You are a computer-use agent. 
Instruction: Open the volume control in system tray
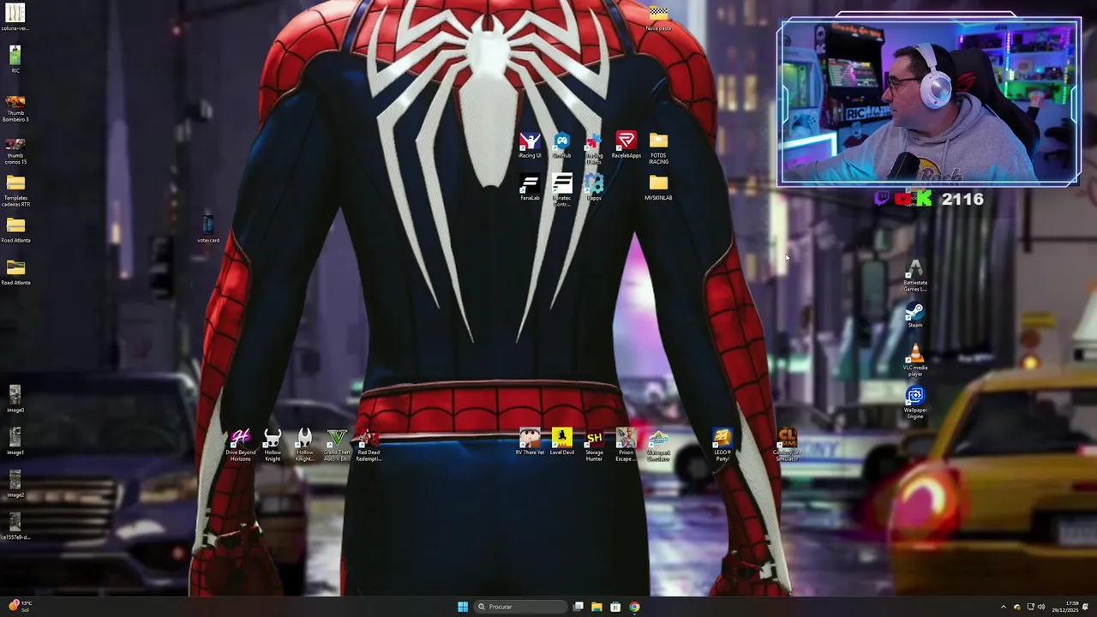coord(1041,607)
